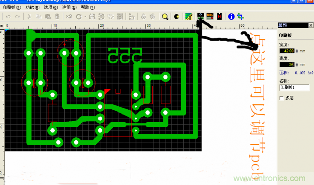Viewport: 314px width, 185px height.
Task: Click the zoom magnifier icon in toolbar
Action: 165,17
